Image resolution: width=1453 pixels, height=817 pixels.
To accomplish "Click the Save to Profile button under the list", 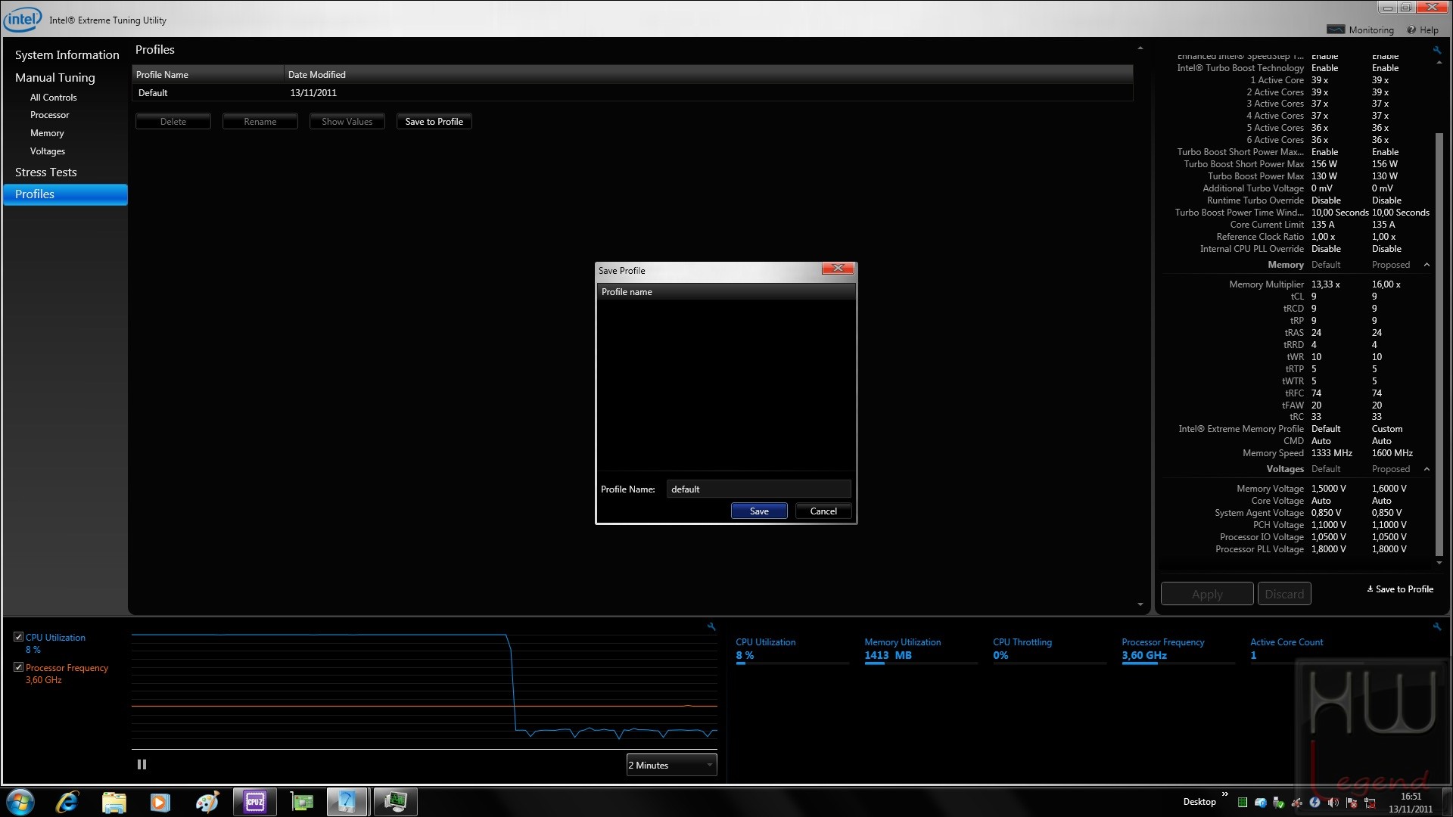I will pyautogui.click(x=434, y=122).
